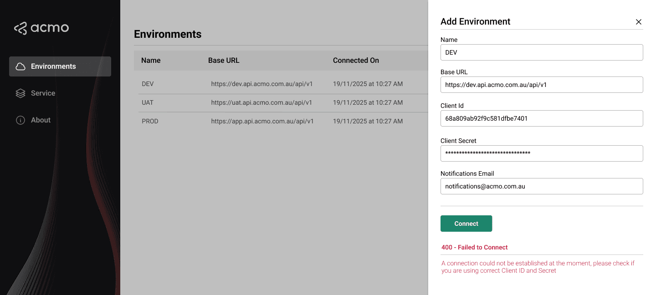Select the PROD environment row
Image resolution: width=656 pixels, height=295 pixels.
pos(273,121)
